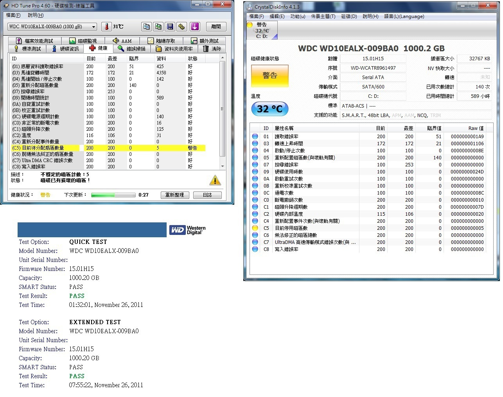Select the (05) 重新分配磁區數量 row
This screenshot has width=503, height=397.
108,85
